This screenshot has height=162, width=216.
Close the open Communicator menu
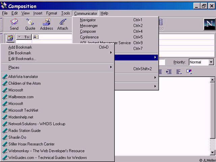click(85, 13)
